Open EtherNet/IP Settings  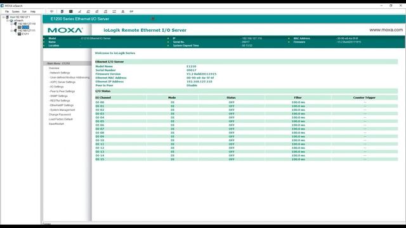coord(62,106)
